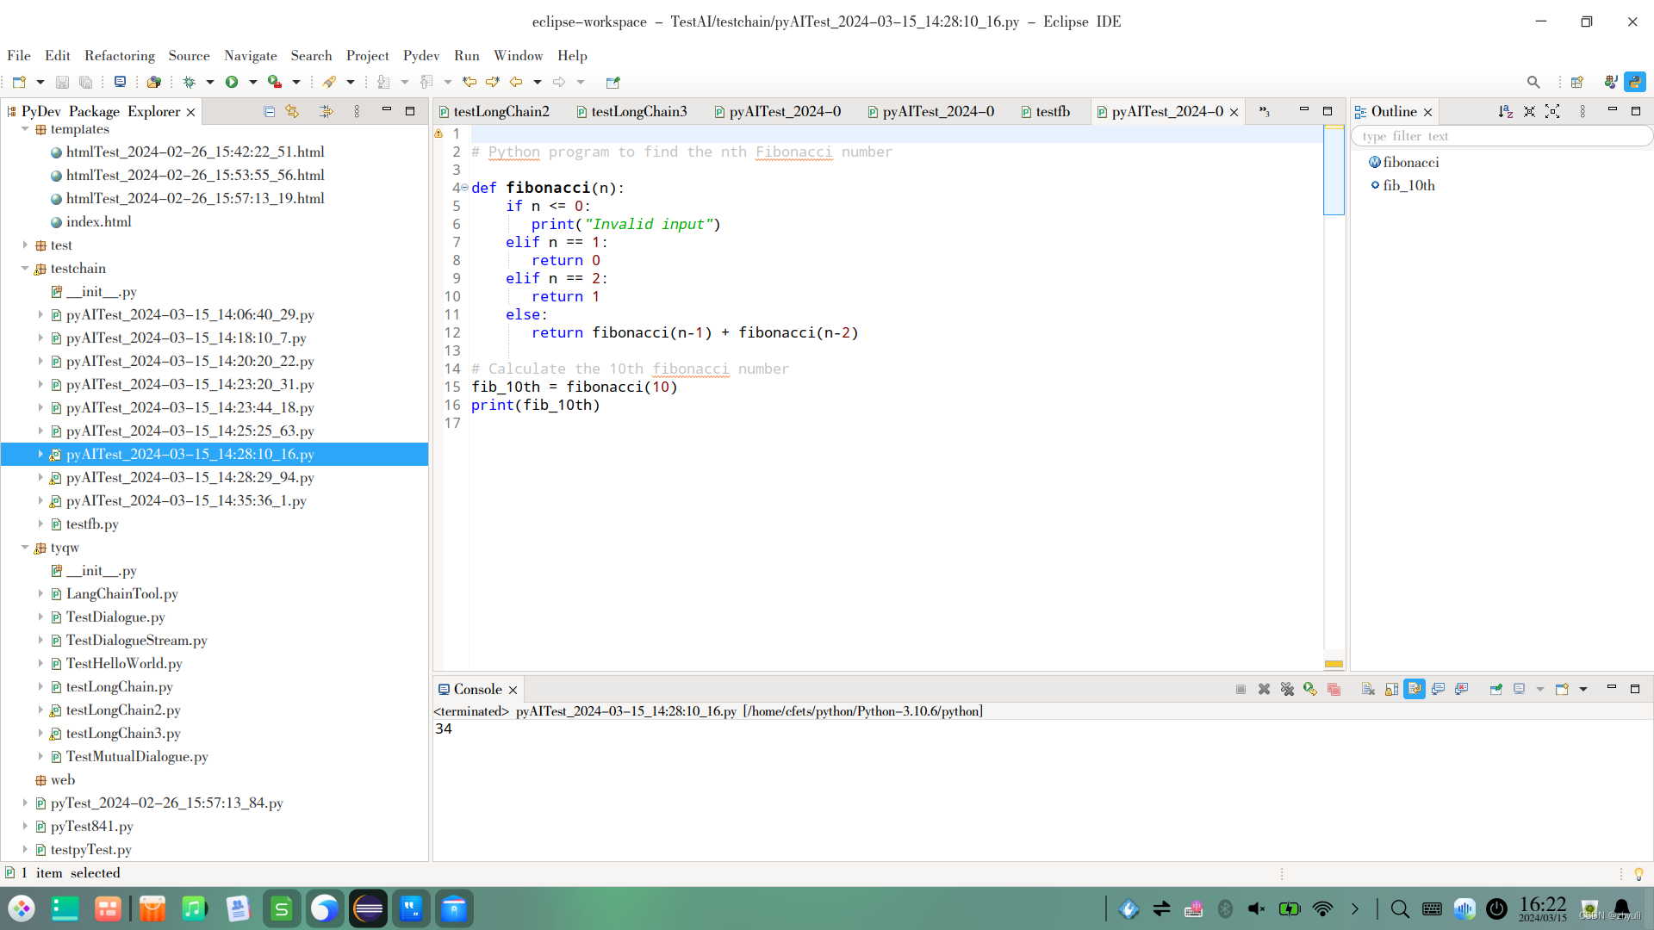Expand the LangChainTool.py tree node
Image resolution: width=1654 pixels, height=930 pixels.
tap(40, 594)
